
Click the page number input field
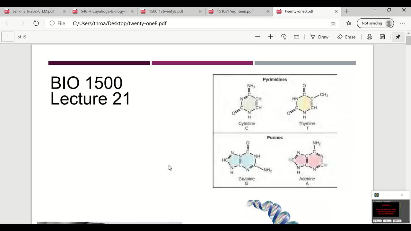point(8,37)
